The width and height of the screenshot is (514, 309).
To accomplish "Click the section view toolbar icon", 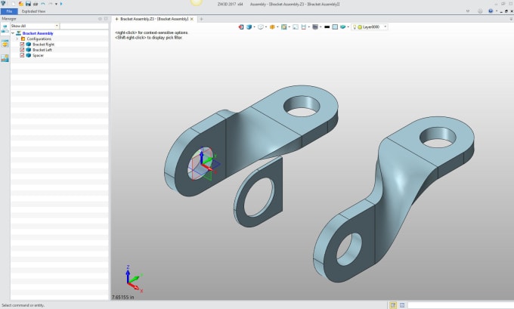I will pos(304,27).
